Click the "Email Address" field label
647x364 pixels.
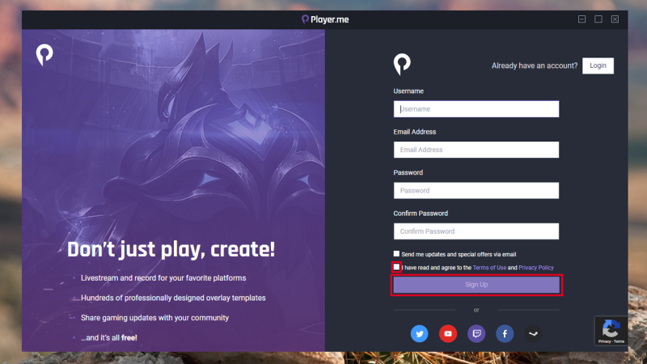pos(415,132)
